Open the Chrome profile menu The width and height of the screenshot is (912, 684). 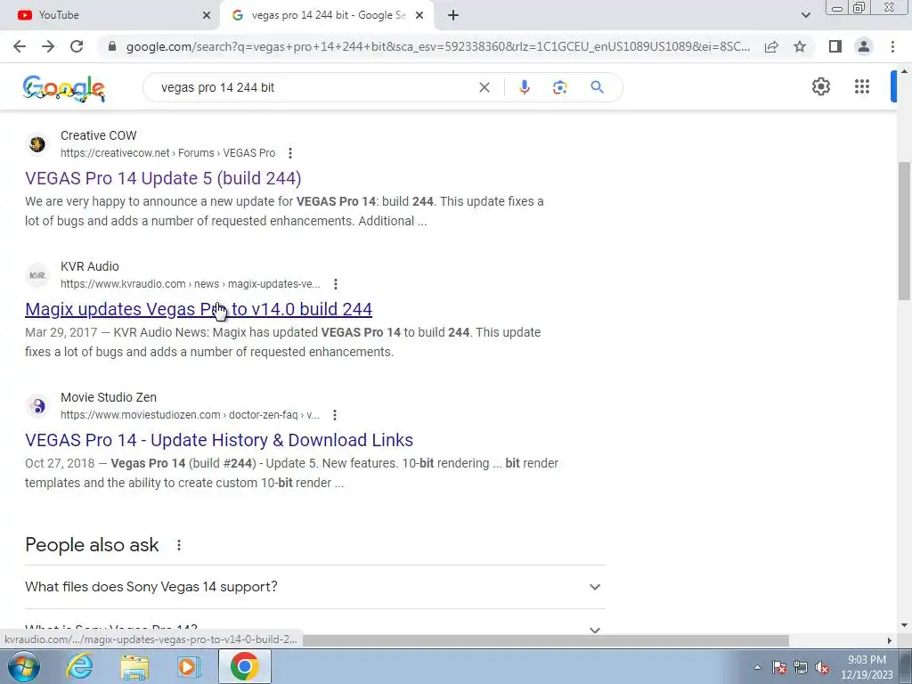point(864,46)
